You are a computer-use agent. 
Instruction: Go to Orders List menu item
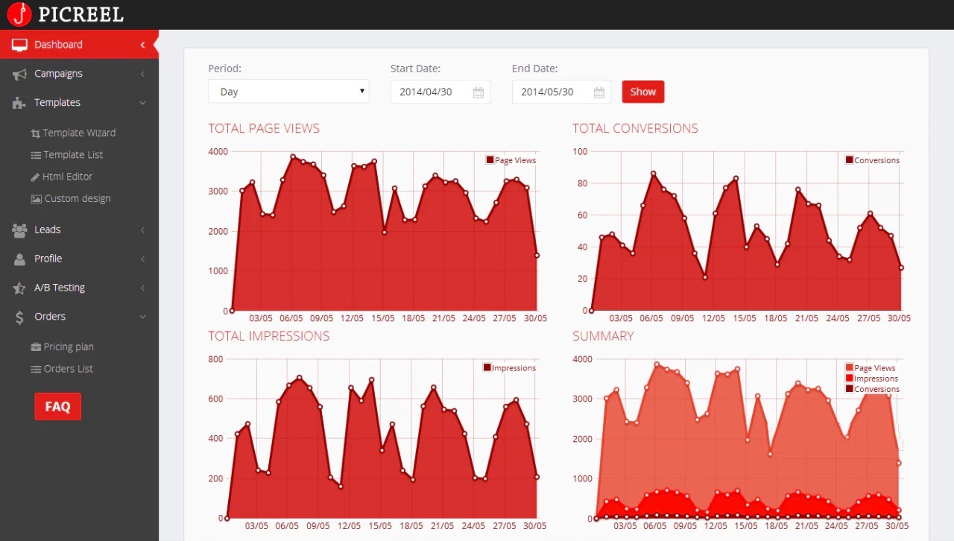pyautogui.click(x=68, y=369)
